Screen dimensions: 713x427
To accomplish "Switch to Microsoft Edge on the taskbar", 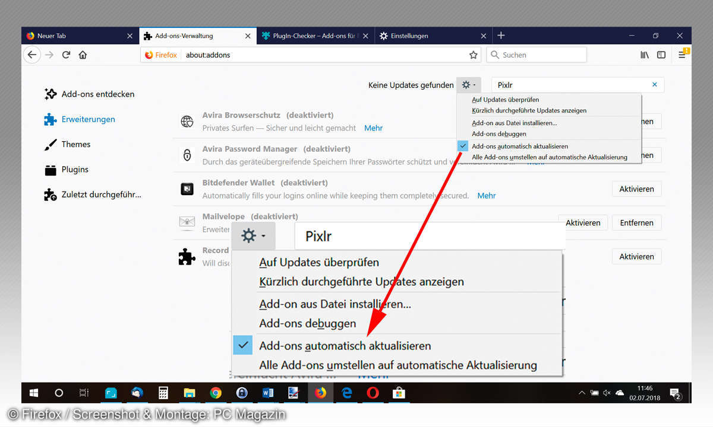I will click(x=346, y=393).
